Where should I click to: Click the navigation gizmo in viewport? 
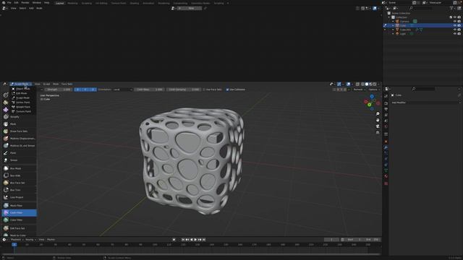coord(372,103)
